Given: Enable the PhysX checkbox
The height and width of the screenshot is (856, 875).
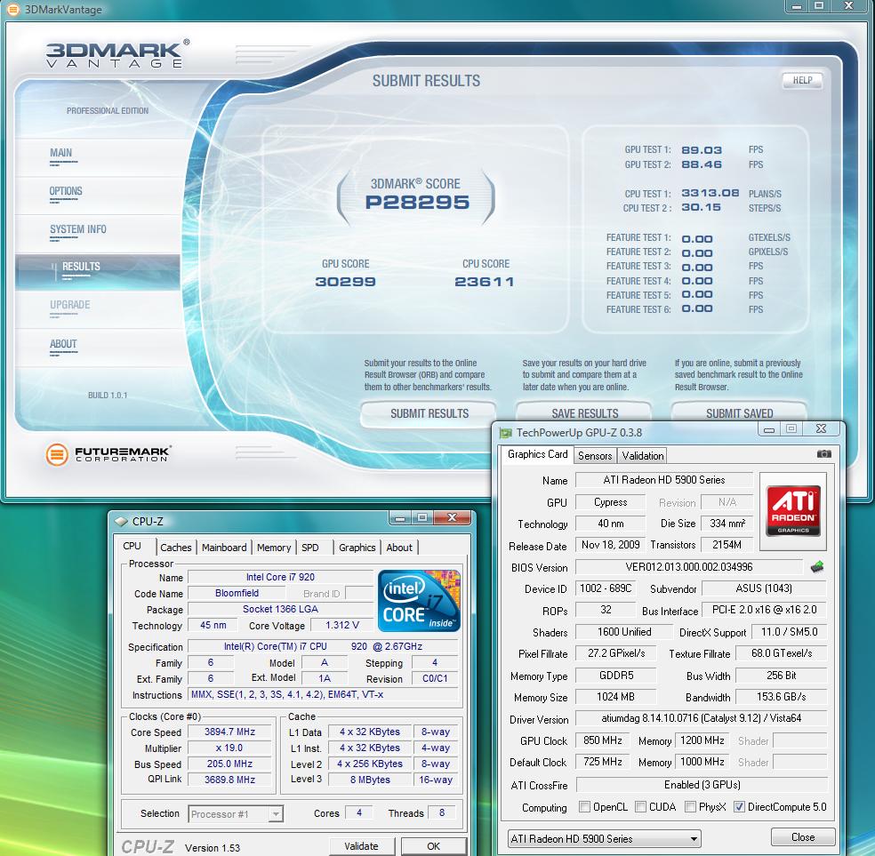Looking at the screenshot, I should 690,806.
